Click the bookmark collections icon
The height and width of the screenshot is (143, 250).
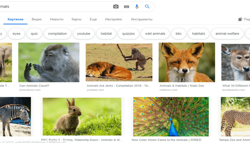click(240, 19)
